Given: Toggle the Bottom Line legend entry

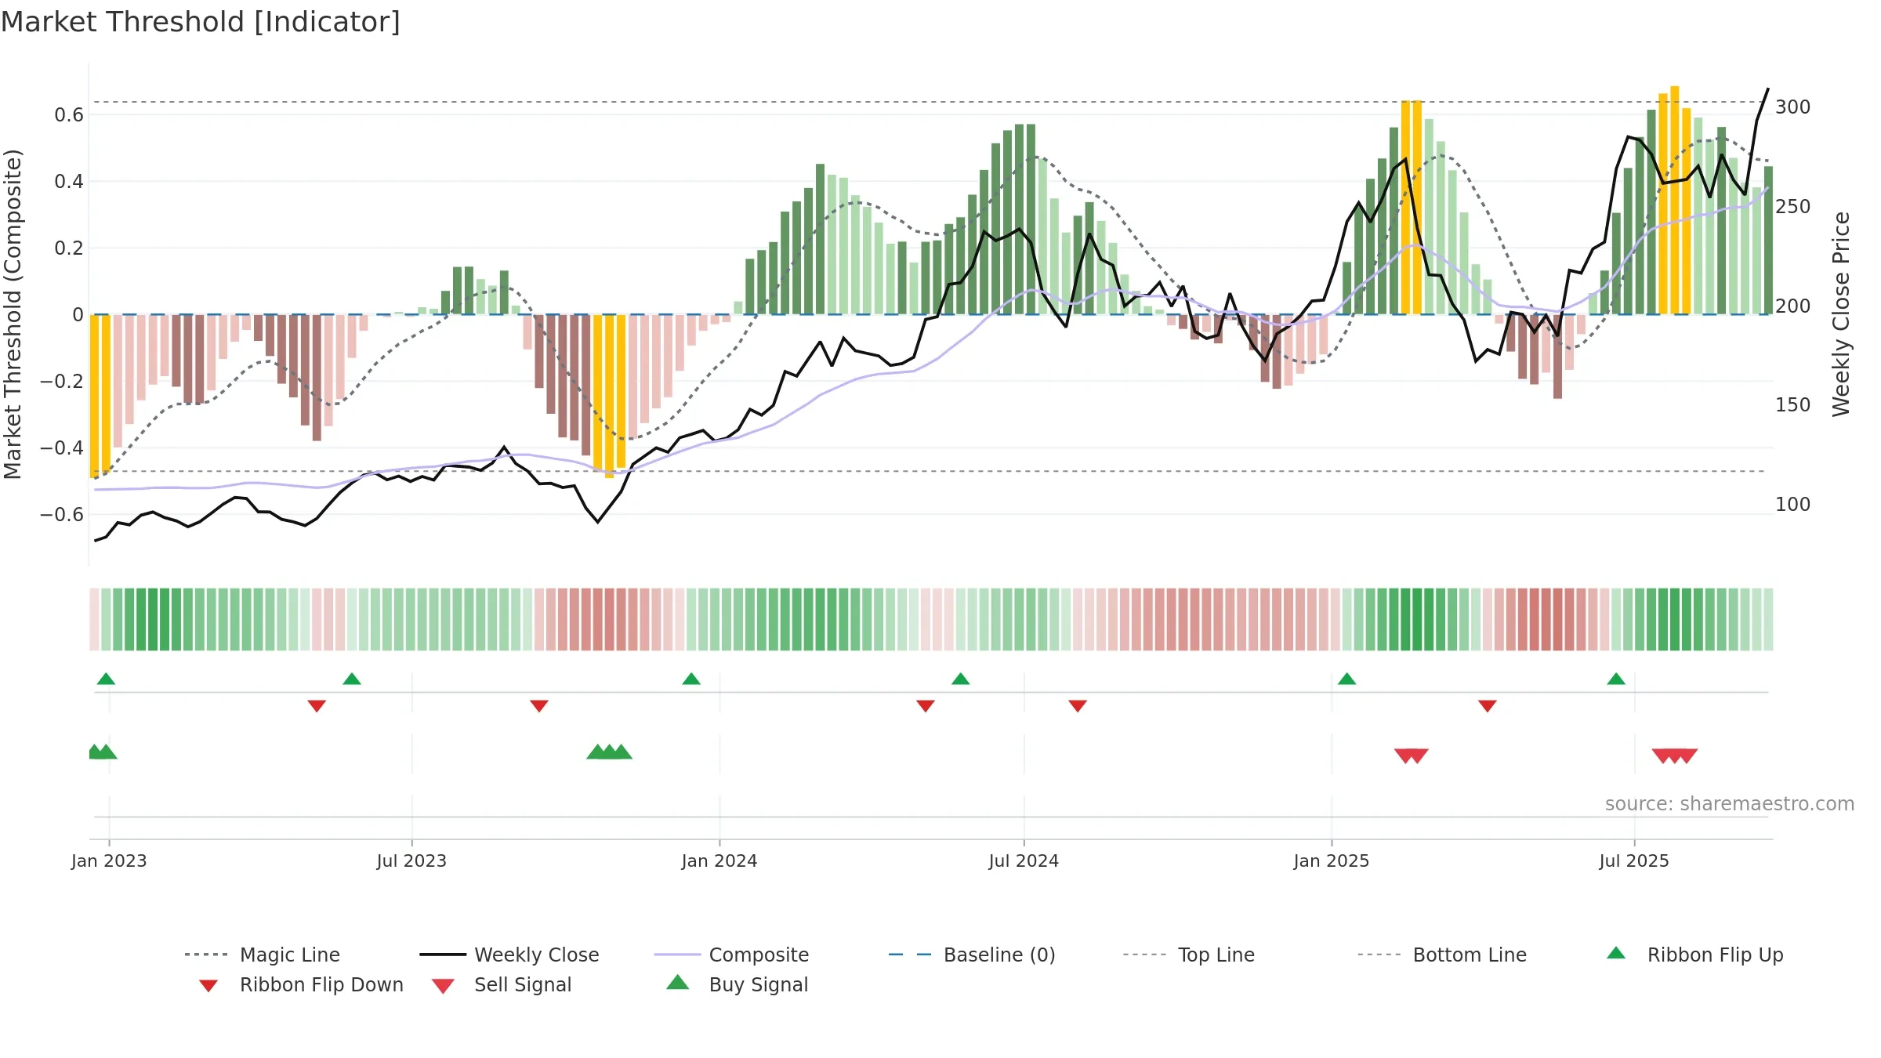Looking at the screenshot, I should [x=1442, y=955].
